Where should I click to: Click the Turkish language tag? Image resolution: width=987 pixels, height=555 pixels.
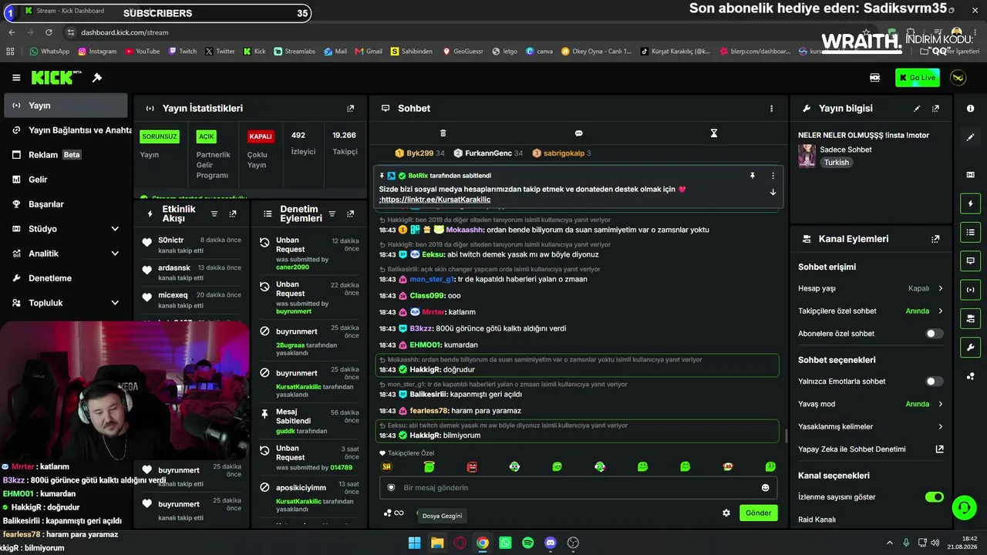pyautogui.click(x=836, y=163)
